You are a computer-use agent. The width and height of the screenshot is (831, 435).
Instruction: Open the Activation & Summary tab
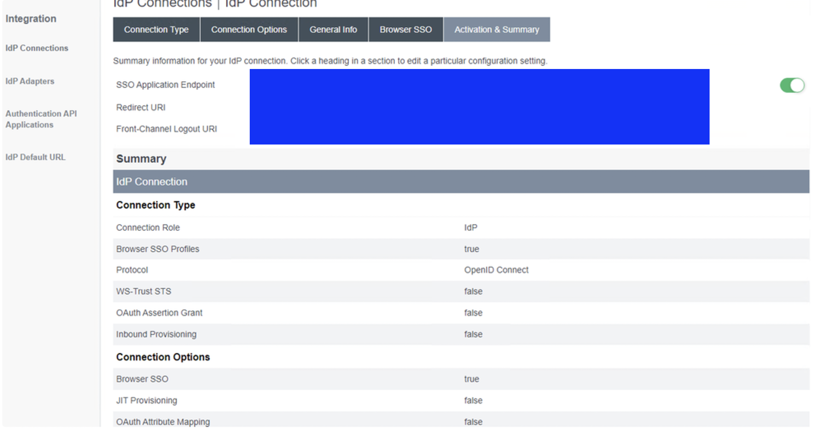pyautogui.click(x=497, y=29)
